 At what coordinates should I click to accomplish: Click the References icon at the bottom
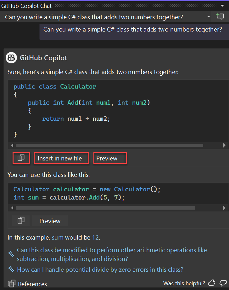[12, 284]
